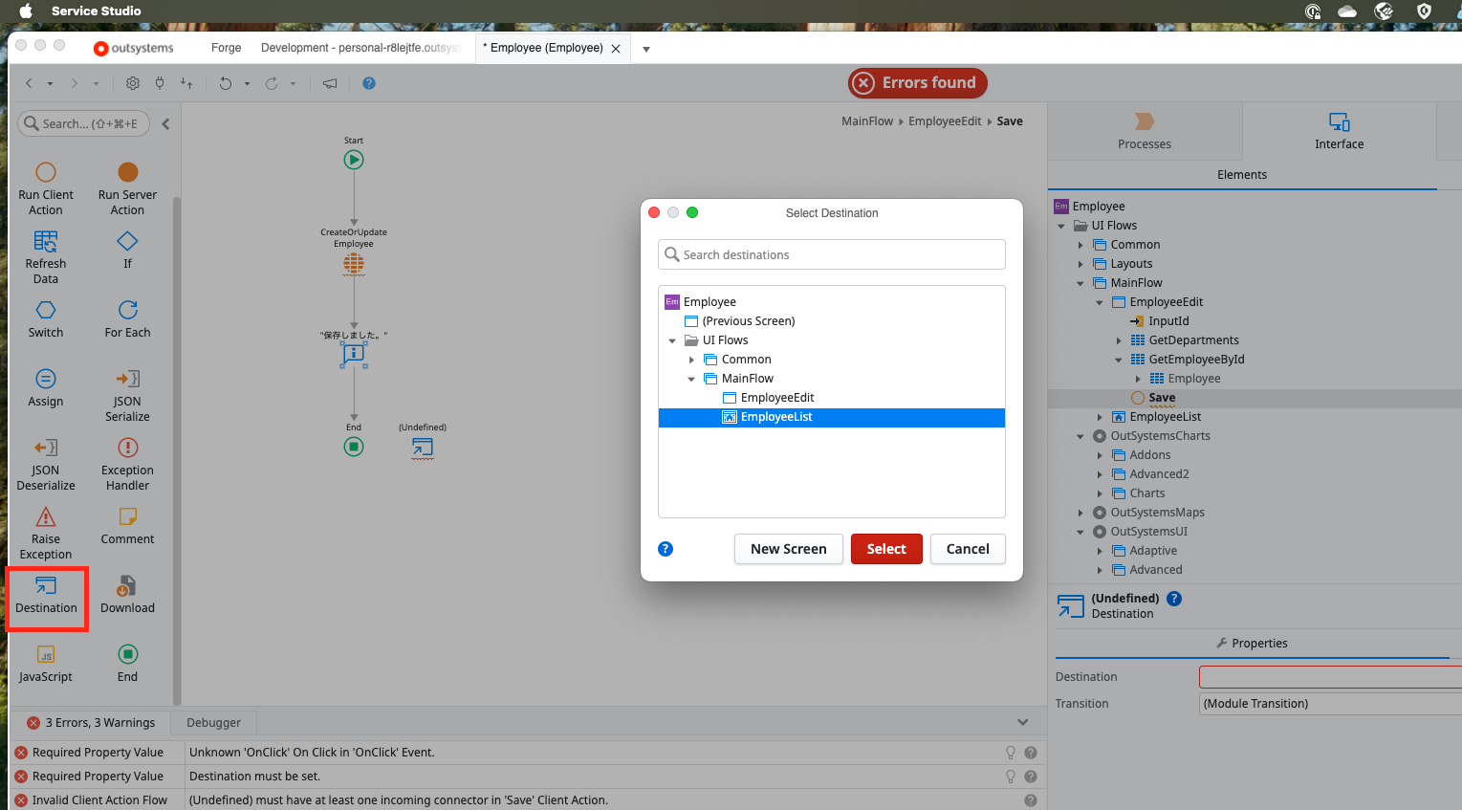This screenshot has height=810, width=1462.
Task: Open the Service Studio menu
Action: point(96,11)
